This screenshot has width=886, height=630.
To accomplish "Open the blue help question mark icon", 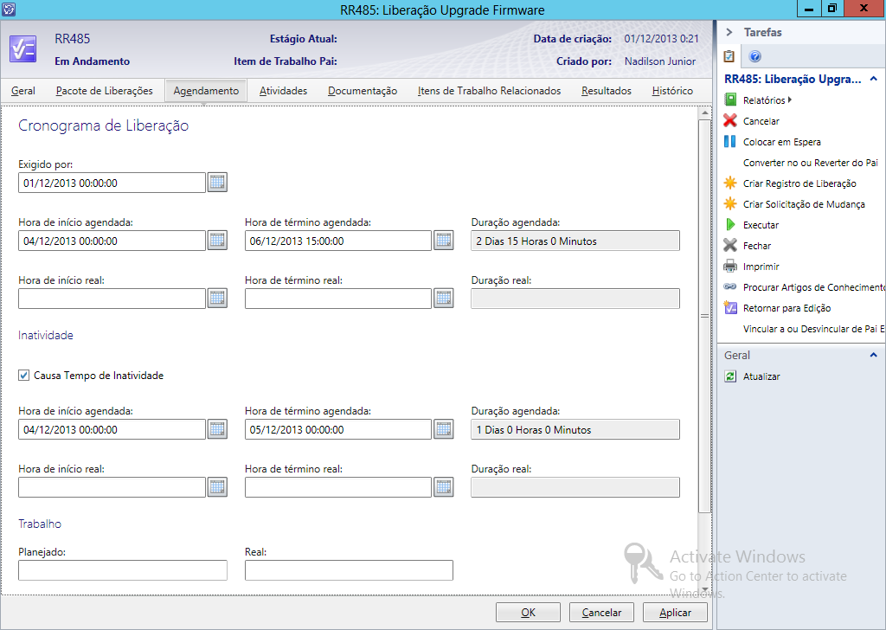I will click(x=754, y=56).
